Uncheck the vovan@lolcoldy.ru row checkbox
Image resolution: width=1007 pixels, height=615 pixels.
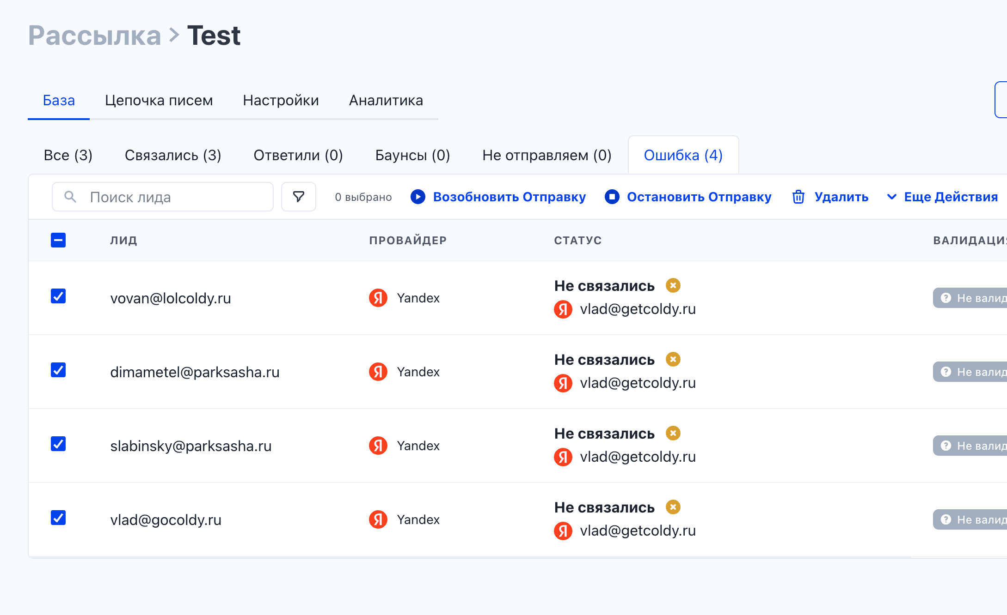click(58, 296)
